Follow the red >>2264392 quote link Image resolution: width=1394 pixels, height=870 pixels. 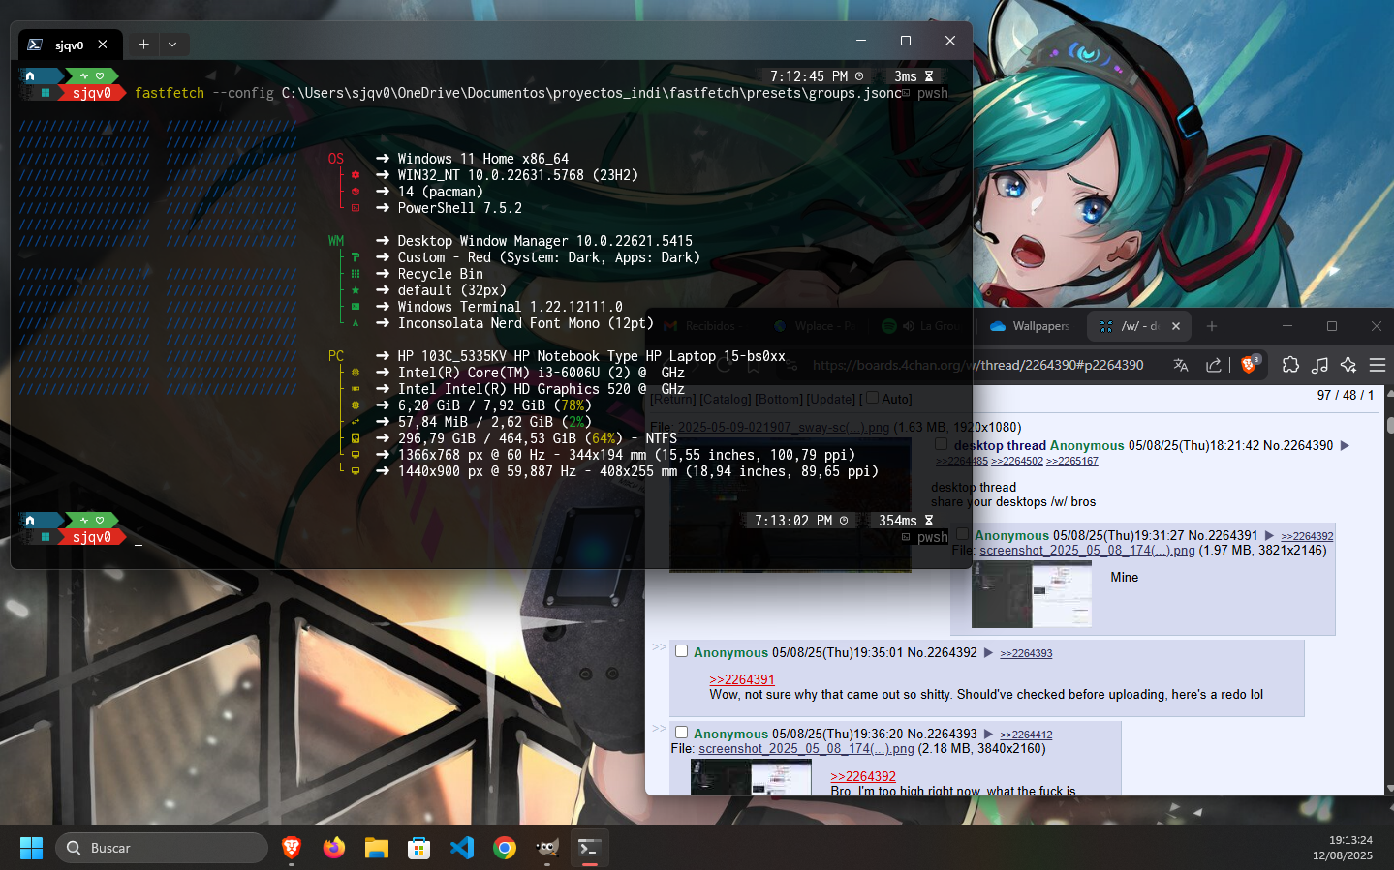coord(863,776)
